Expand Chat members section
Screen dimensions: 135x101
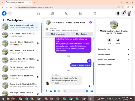[x=114, y=54]
